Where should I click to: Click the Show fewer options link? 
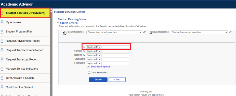tap(100, 67)
